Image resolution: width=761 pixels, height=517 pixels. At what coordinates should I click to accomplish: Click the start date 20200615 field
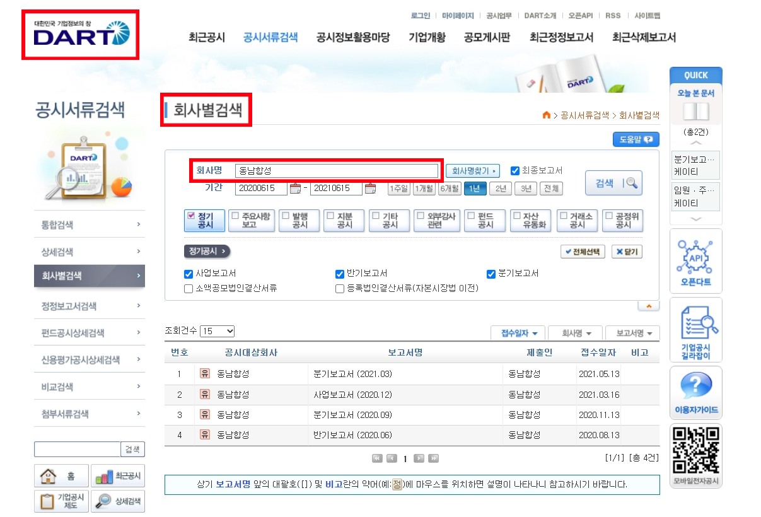pyautogui.click(x=261, y=189)
